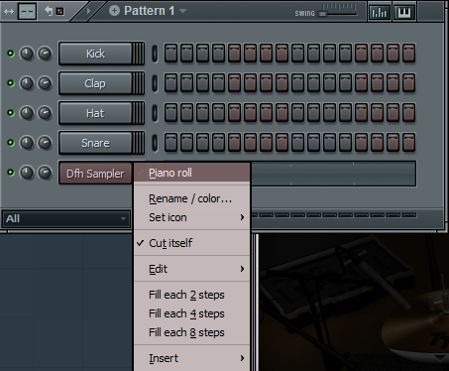The image size is (449, 371).
Task: Open the Pattern 1 dropdown
Action: coord(183,11)
